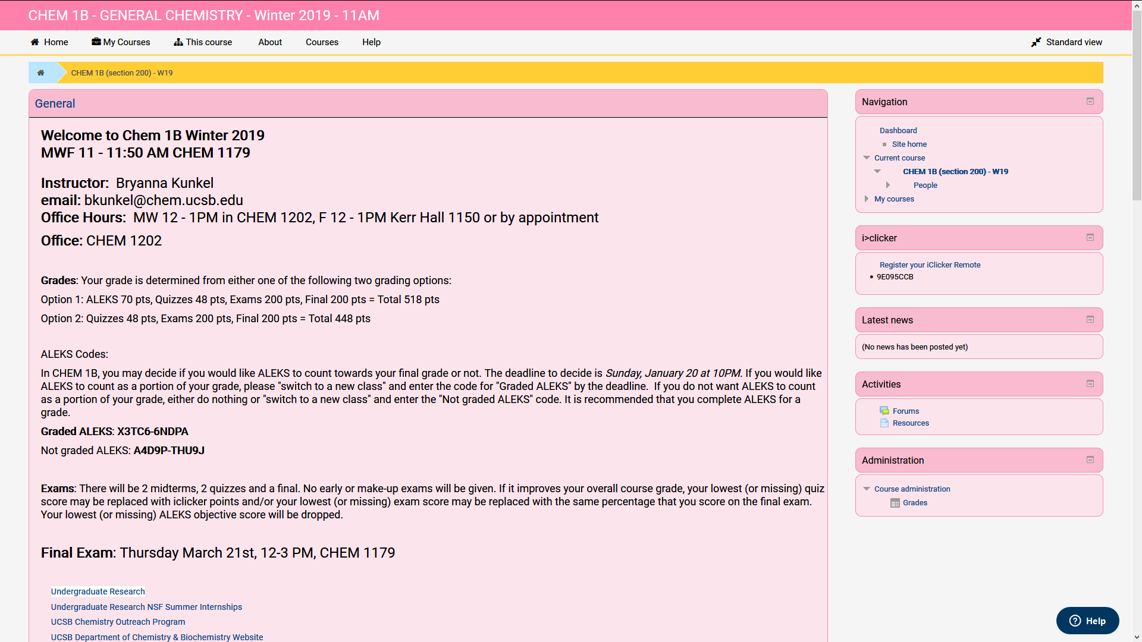Click CHEM 1B (section 200) breadcrumb
The height and width of the screenshot is (642, 1142).
pos(122,73)
